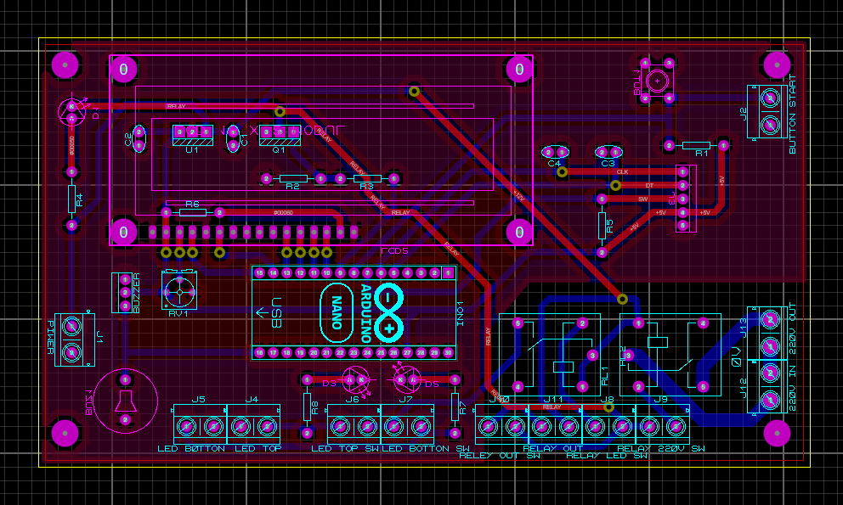Select the U1 regulator footprint

click(x=192, y=136)
